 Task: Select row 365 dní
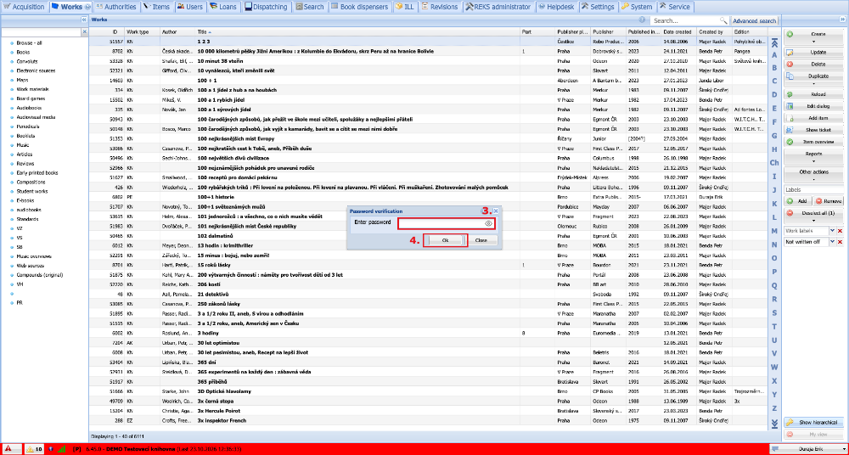tap(428, 362)
